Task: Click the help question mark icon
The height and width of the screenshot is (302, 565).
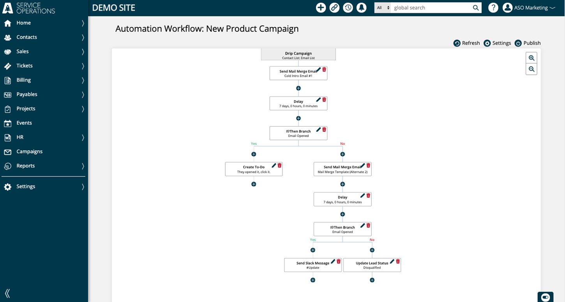Action: click(493, 7)
